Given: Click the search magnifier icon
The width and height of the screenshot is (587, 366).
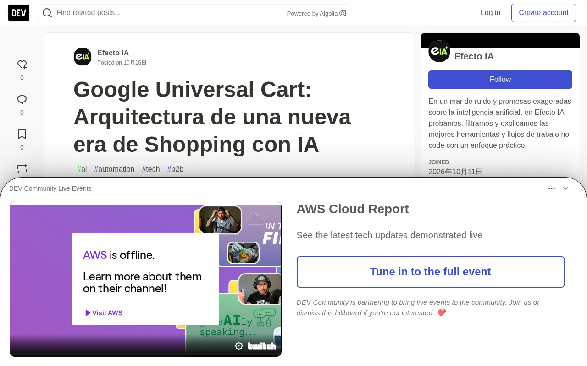Looking at the screenshot, I should [x=47, y=13].
